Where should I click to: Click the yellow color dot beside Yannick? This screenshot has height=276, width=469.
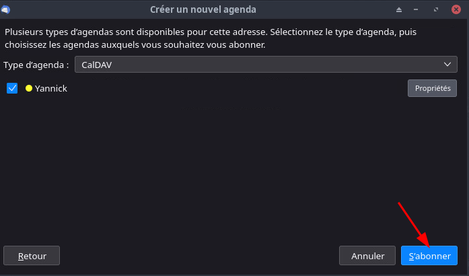pyautogui.click(x=29, y=88)
